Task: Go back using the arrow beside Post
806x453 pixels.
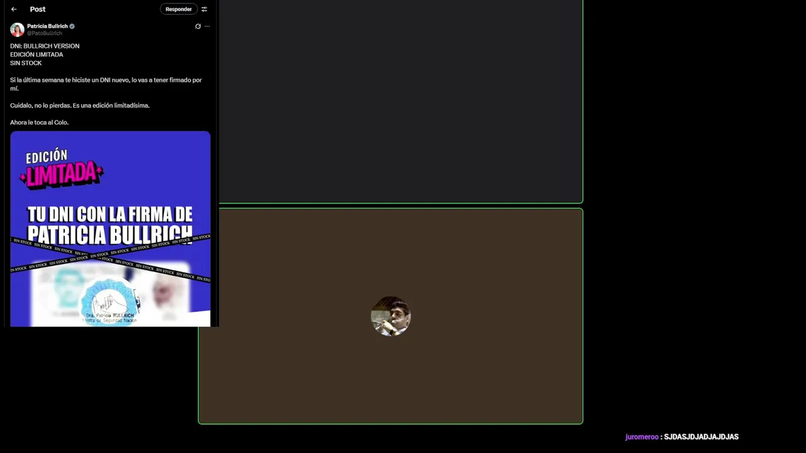Action: click(14, 9)
